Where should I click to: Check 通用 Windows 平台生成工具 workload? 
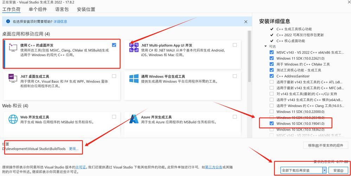click(x=235, y=76)
